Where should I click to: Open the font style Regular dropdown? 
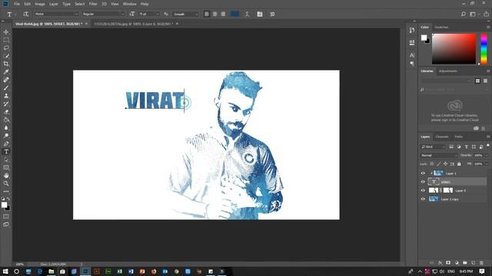click(104, 14)
